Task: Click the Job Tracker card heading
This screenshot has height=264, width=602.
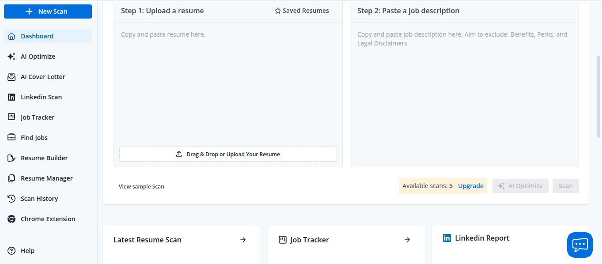Action: pyautogui.click(x=310, y=240)
